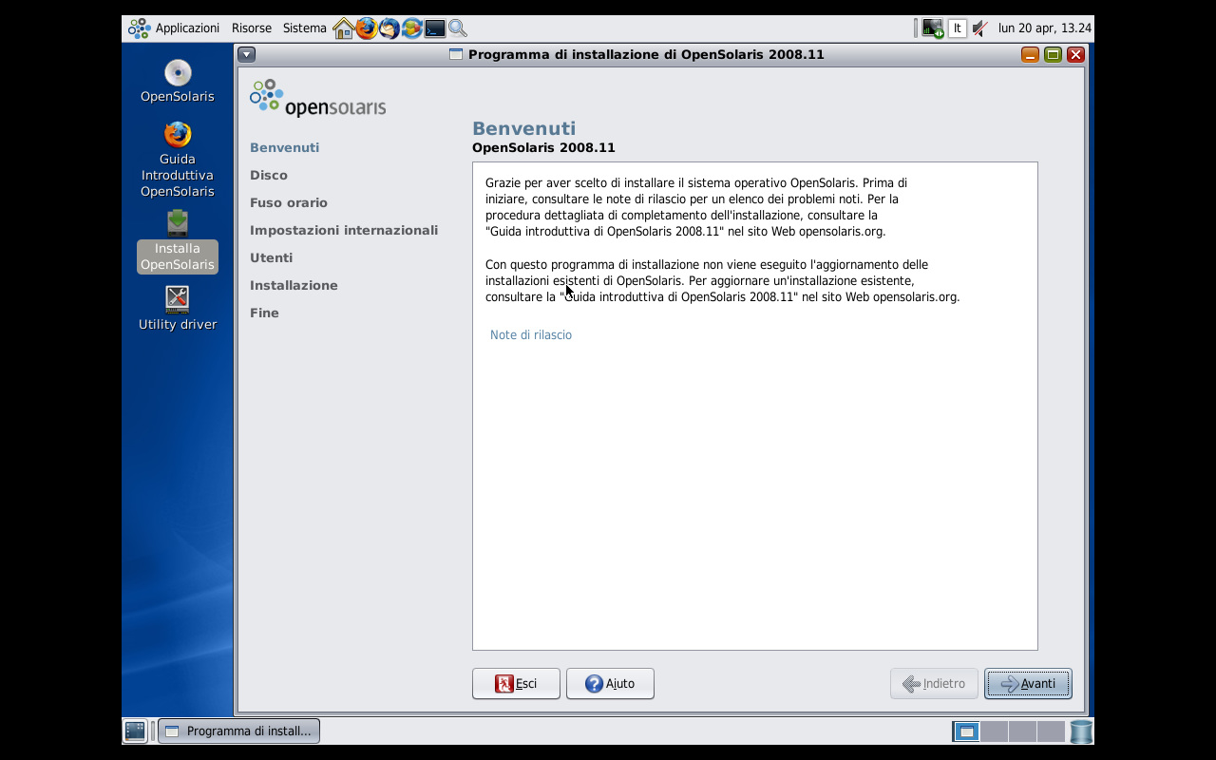
Task: Click the Indietro button
Action: (x=934, y=683)
